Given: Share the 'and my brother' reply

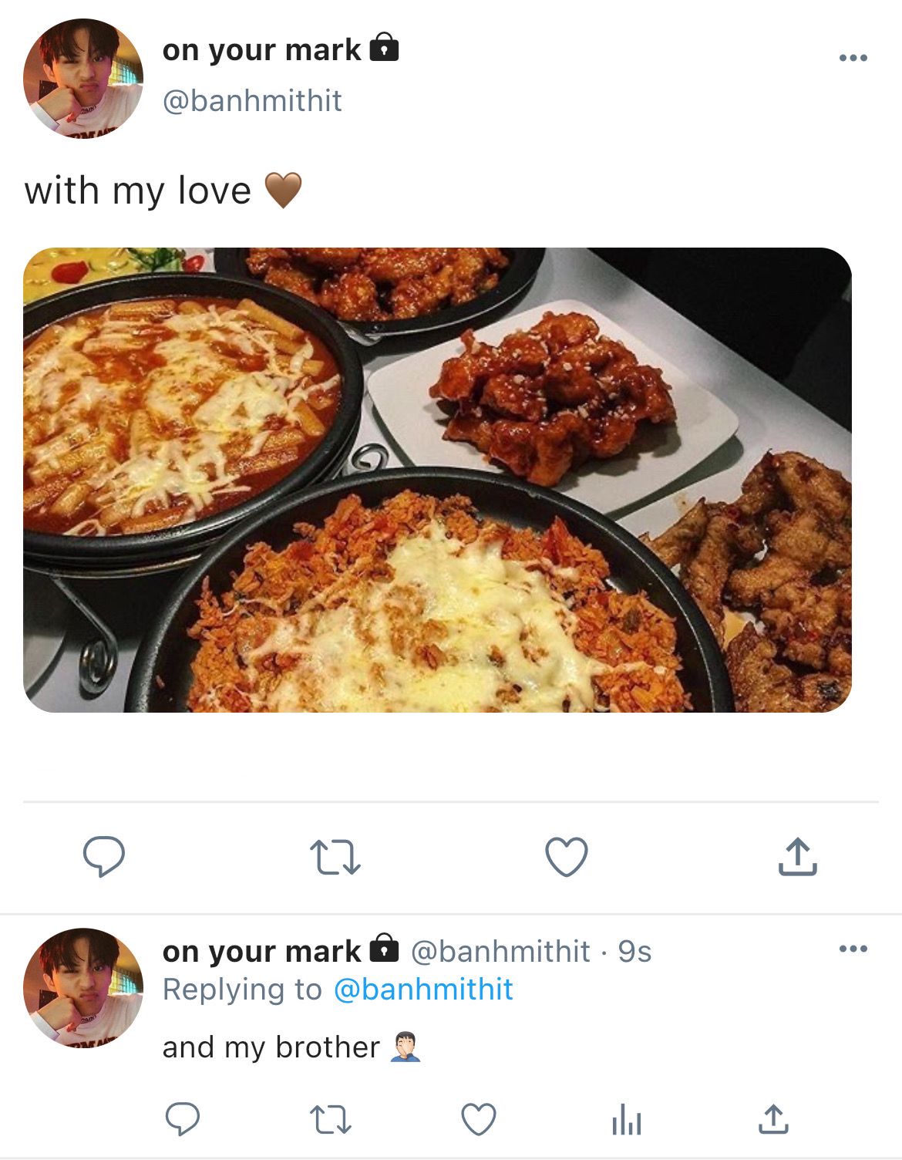Looking at the screenshot, I should 773,1119.
